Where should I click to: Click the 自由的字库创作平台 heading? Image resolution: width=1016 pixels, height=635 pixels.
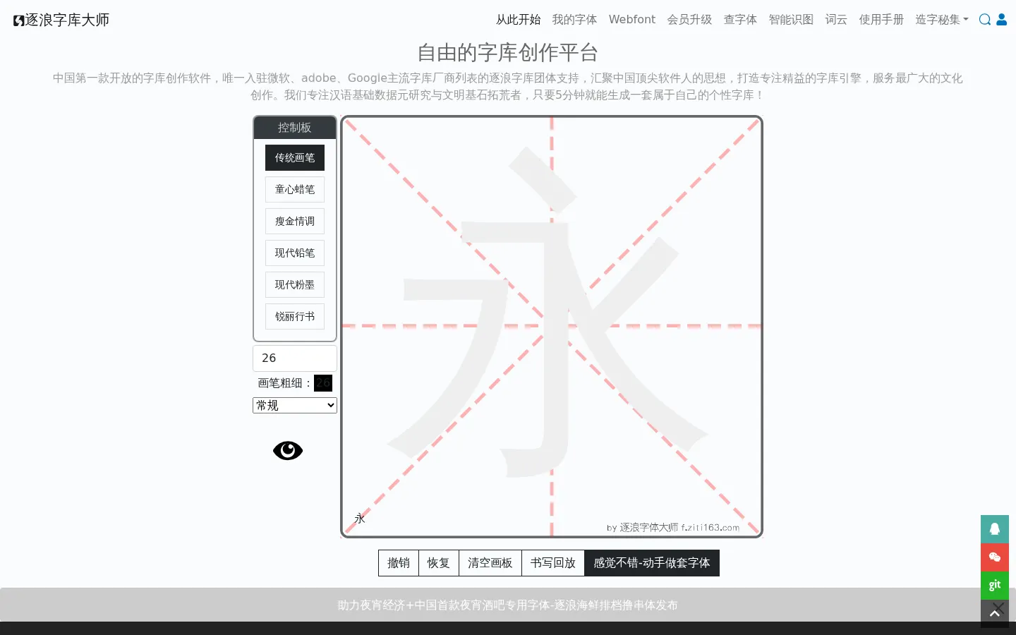(508, 52)
